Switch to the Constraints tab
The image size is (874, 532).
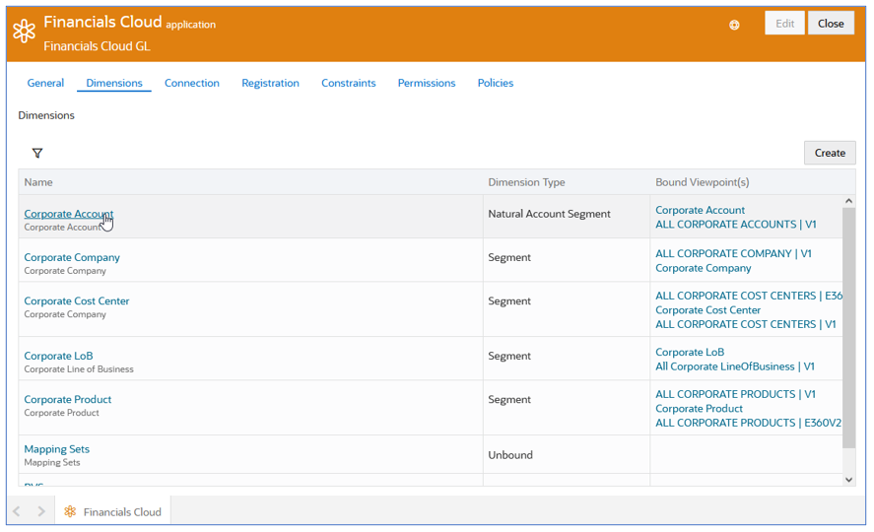tap(349, 83)
